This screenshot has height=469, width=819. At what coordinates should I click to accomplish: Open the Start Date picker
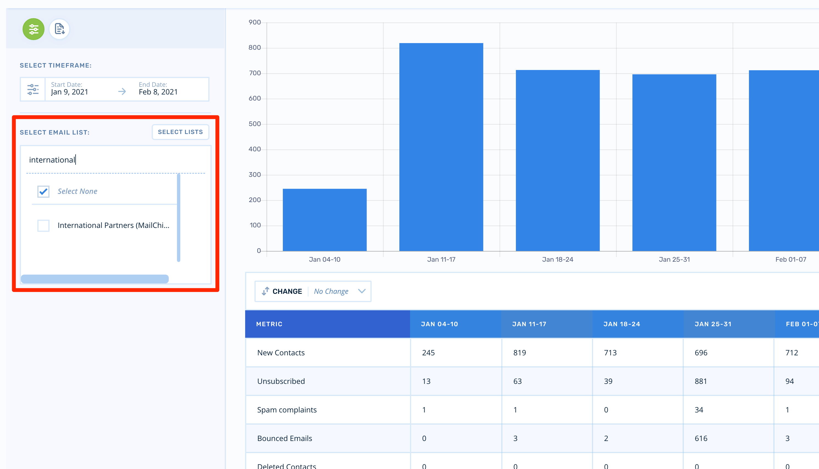pos(70,89)
